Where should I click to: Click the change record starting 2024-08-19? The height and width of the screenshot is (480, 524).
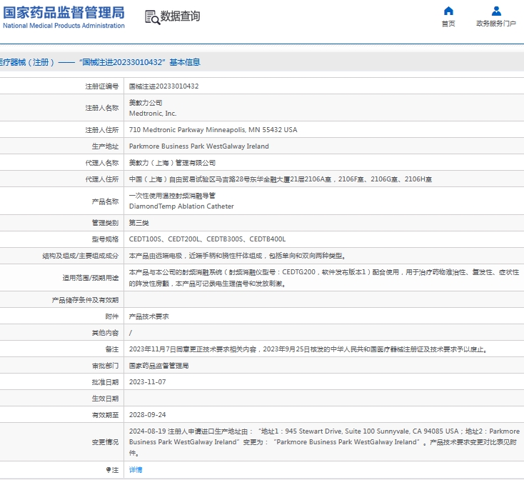point(324,442)
